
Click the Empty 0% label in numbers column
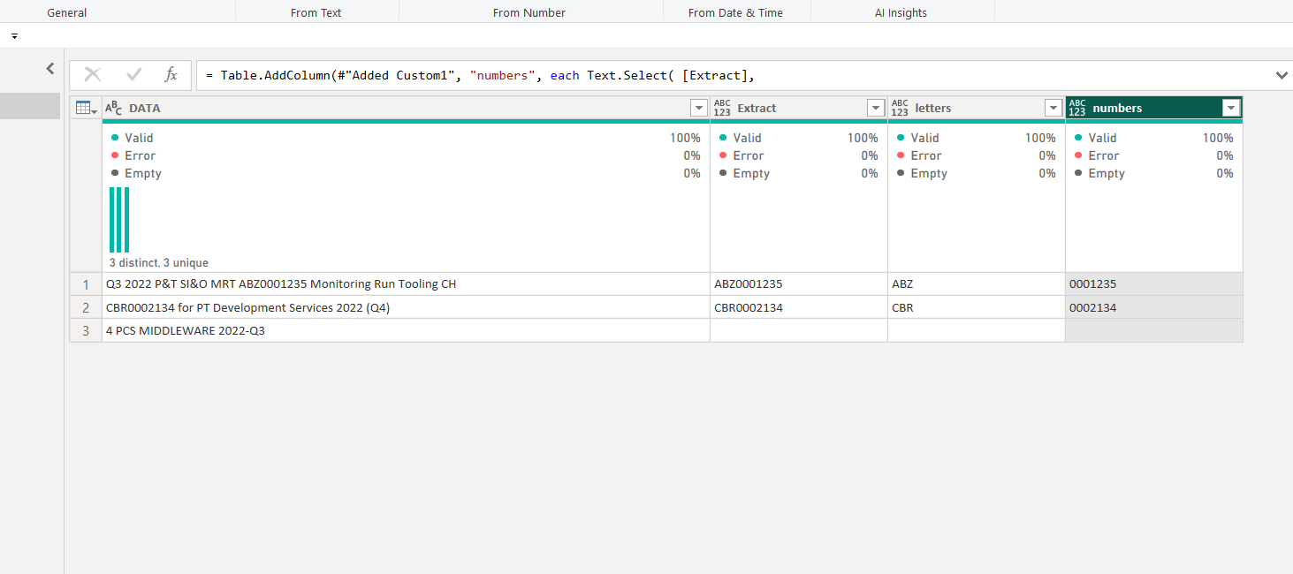(1154, 173)
